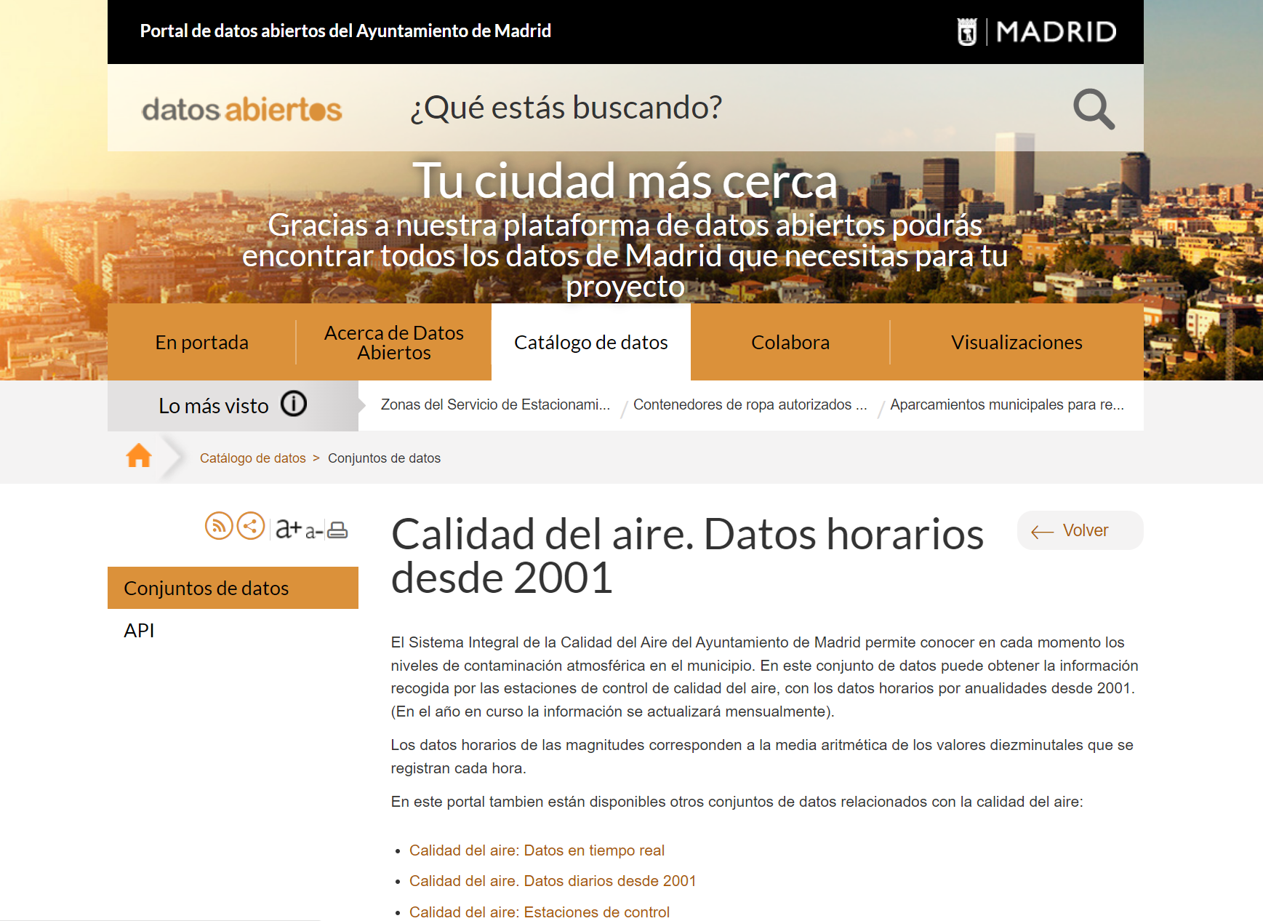The width and height of the screenshot is (1263, 921).
Task: Increase text size with a+ icon
Action: coord(288,528)
